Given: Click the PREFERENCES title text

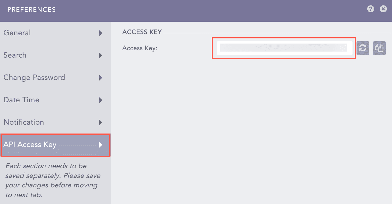Looking at the screenshot, I should (x=31, y=9).
